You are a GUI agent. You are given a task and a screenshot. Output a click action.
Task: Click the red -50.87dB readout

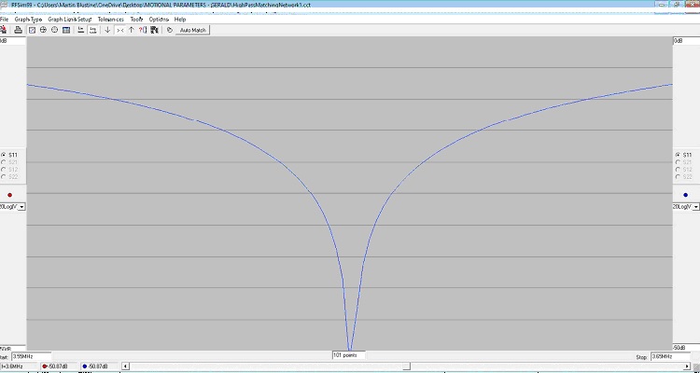point(59,366)
